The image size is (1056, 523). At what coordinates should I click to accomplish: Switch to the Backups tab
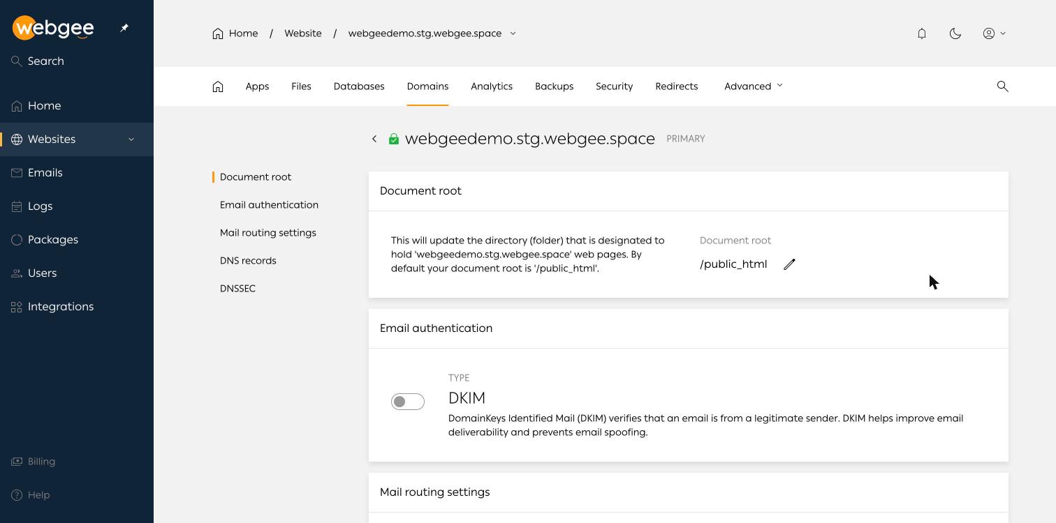(554, 86)
